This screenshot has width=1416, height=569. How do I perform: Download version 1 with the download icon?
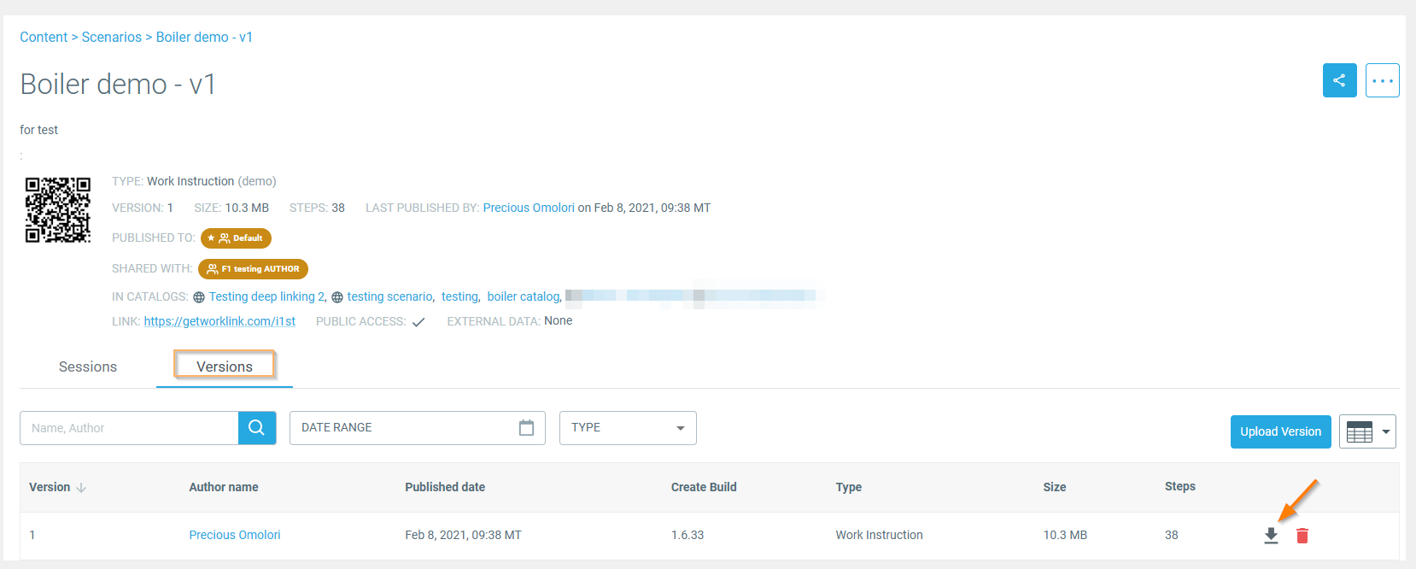coord(1271,536)
